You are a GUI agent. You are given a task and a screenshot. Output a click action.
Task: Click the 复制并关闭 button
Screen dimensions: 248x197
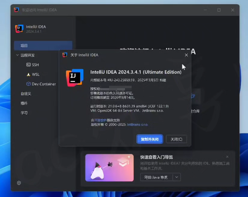pyautogui.click(x=149, y=139)
